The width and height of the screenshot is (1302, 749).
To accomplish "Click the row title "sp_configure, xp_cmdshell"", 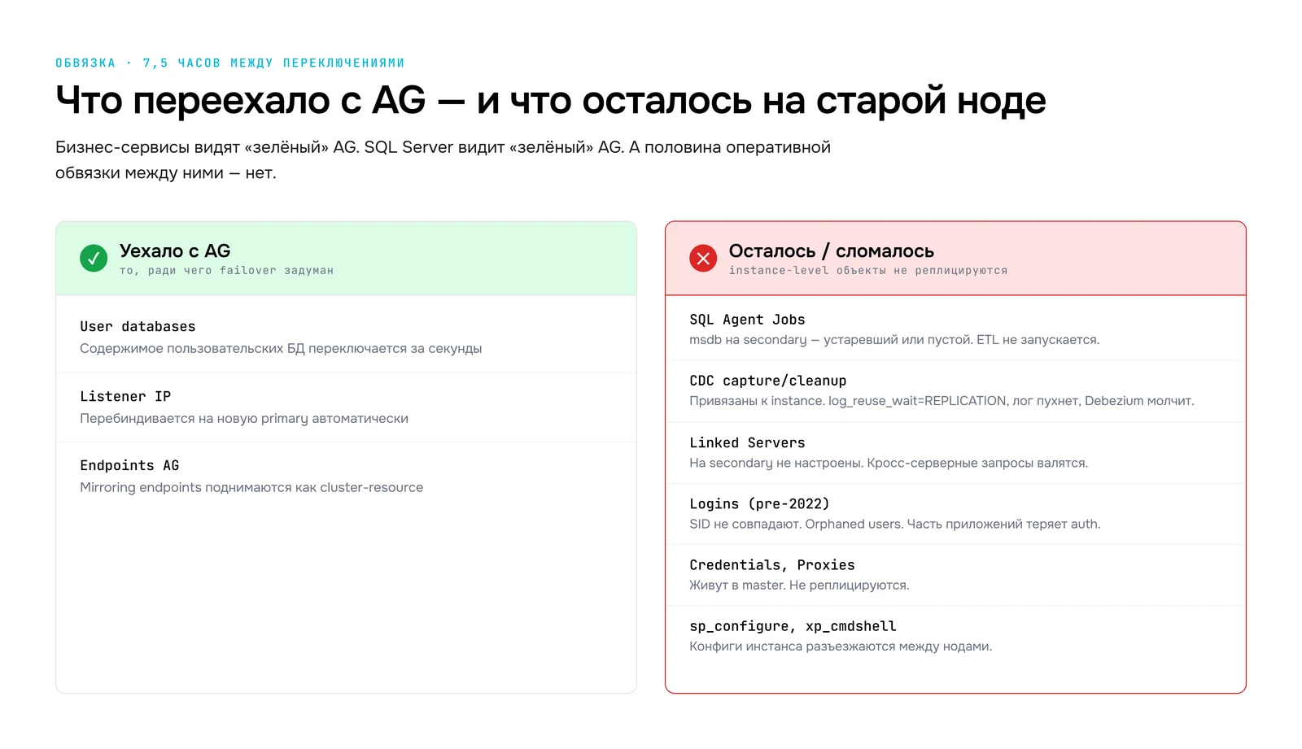I will coord(793,626).
